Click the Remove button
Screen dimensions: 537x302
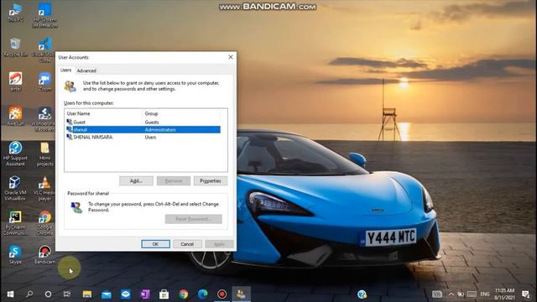pos(174,181)
